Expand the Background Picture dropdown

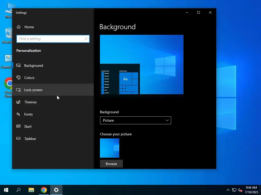click(x=136, y=120)
